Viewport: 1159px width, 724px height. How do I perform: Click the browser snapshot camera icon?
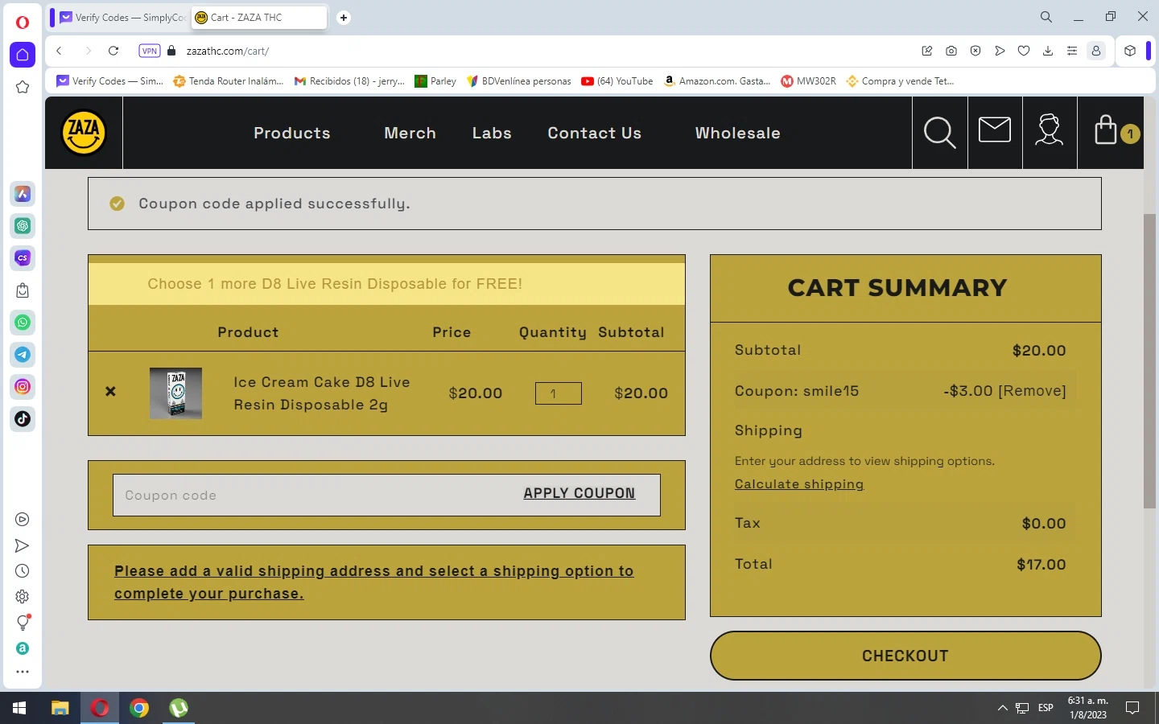951,51
